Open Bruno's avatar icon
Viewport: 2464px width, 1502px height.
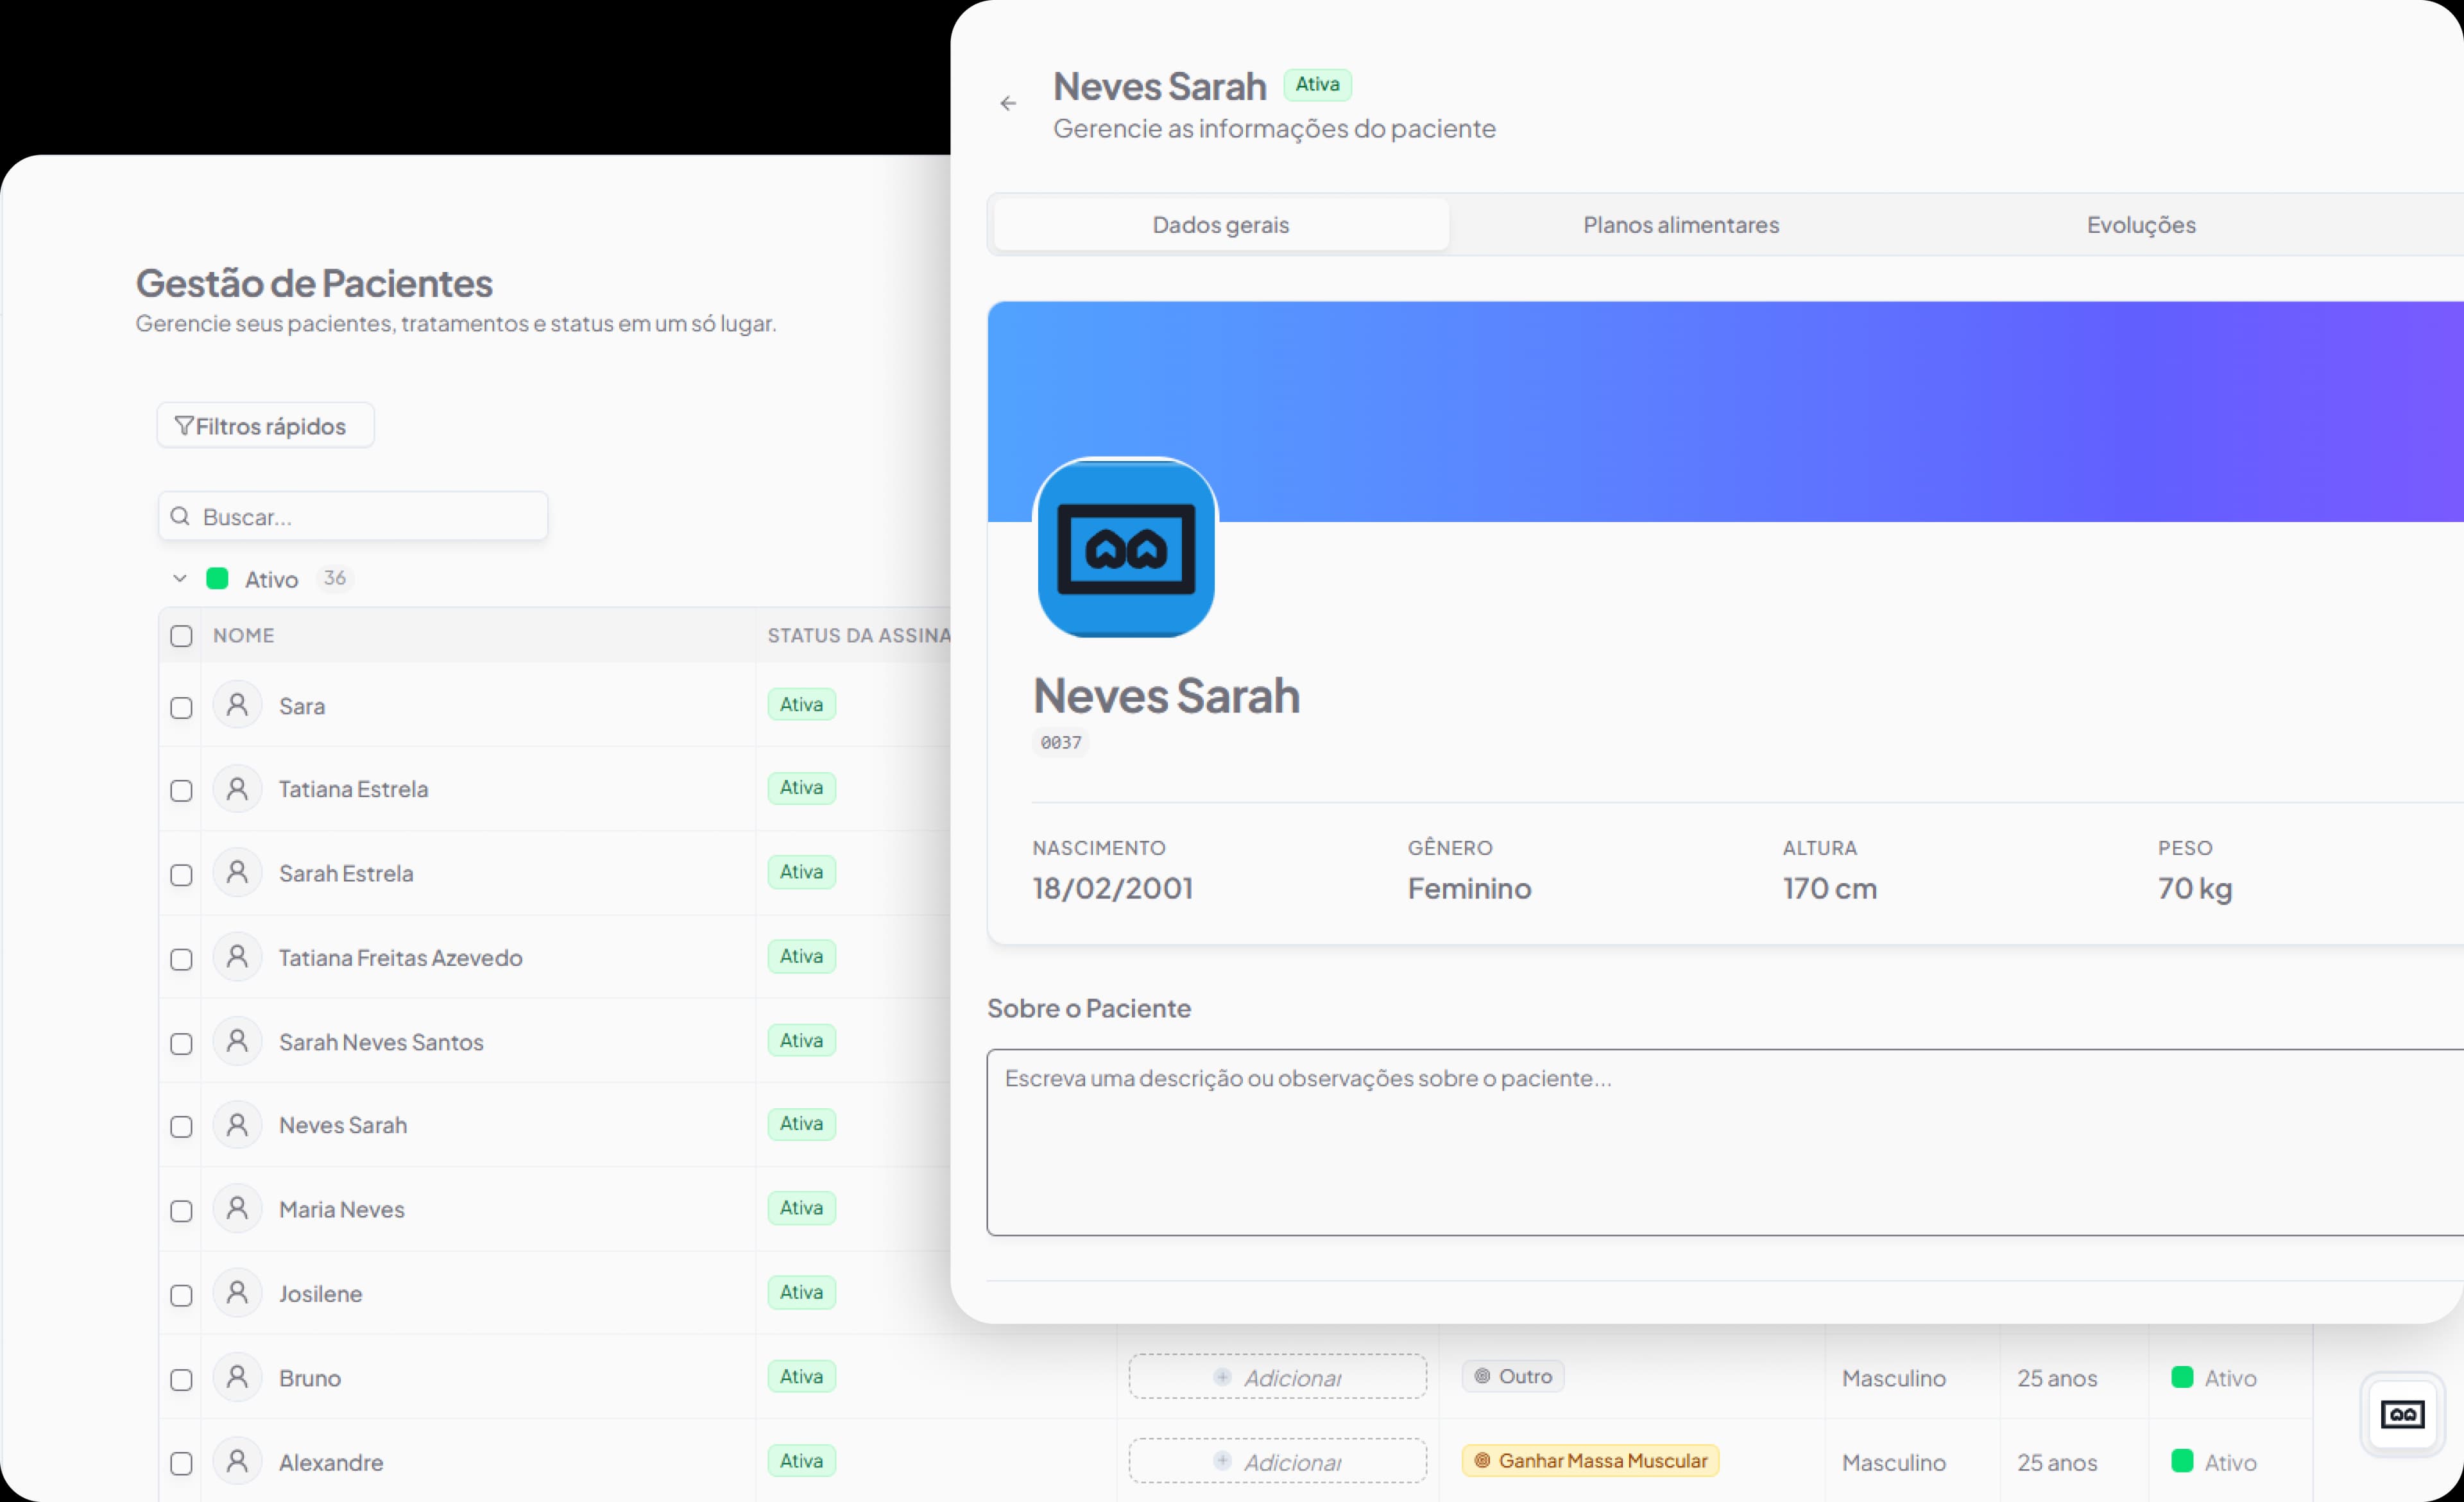click(x=237, y=1377)
